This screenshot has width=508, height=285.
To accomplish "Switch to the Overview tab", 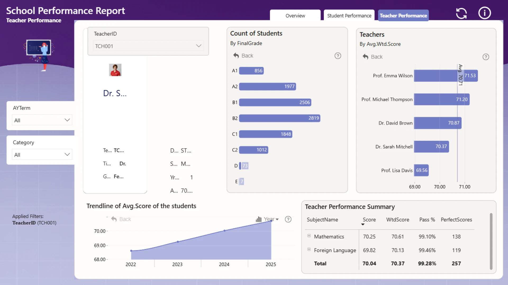I will pos(295,16).
